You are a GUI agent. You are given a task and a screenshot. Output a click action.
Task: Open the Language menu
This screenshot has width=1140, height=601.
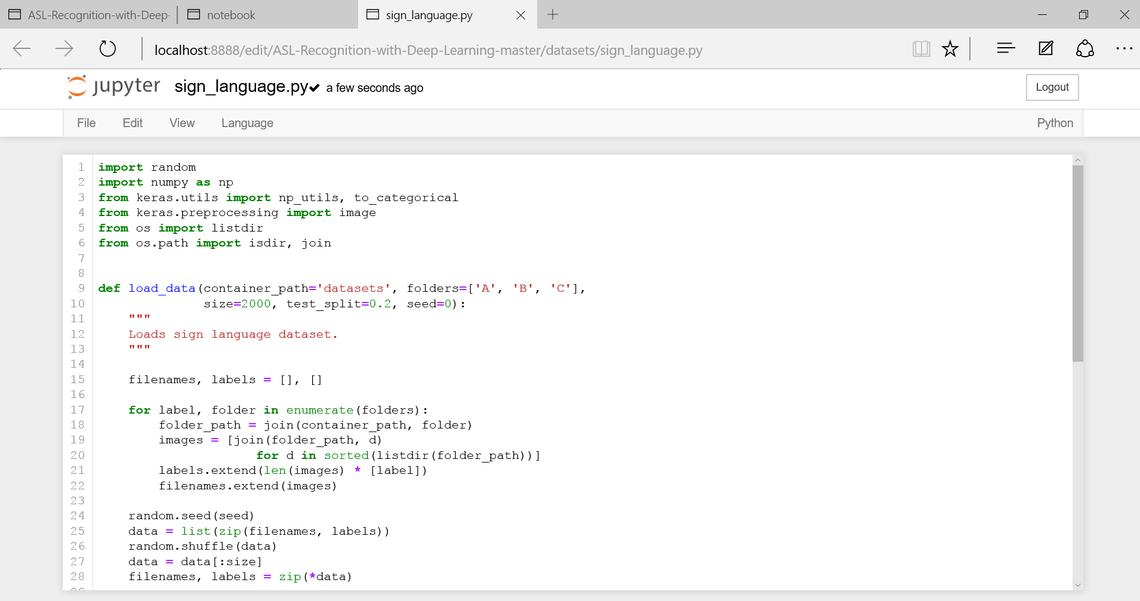click(247, 123)
